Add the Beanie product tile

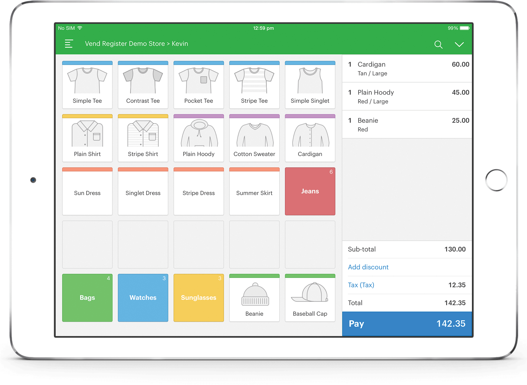coord(254,298)
